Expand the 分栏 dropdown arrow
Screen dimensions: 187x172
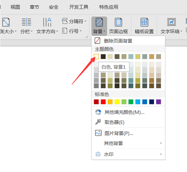tap(32, 31)
